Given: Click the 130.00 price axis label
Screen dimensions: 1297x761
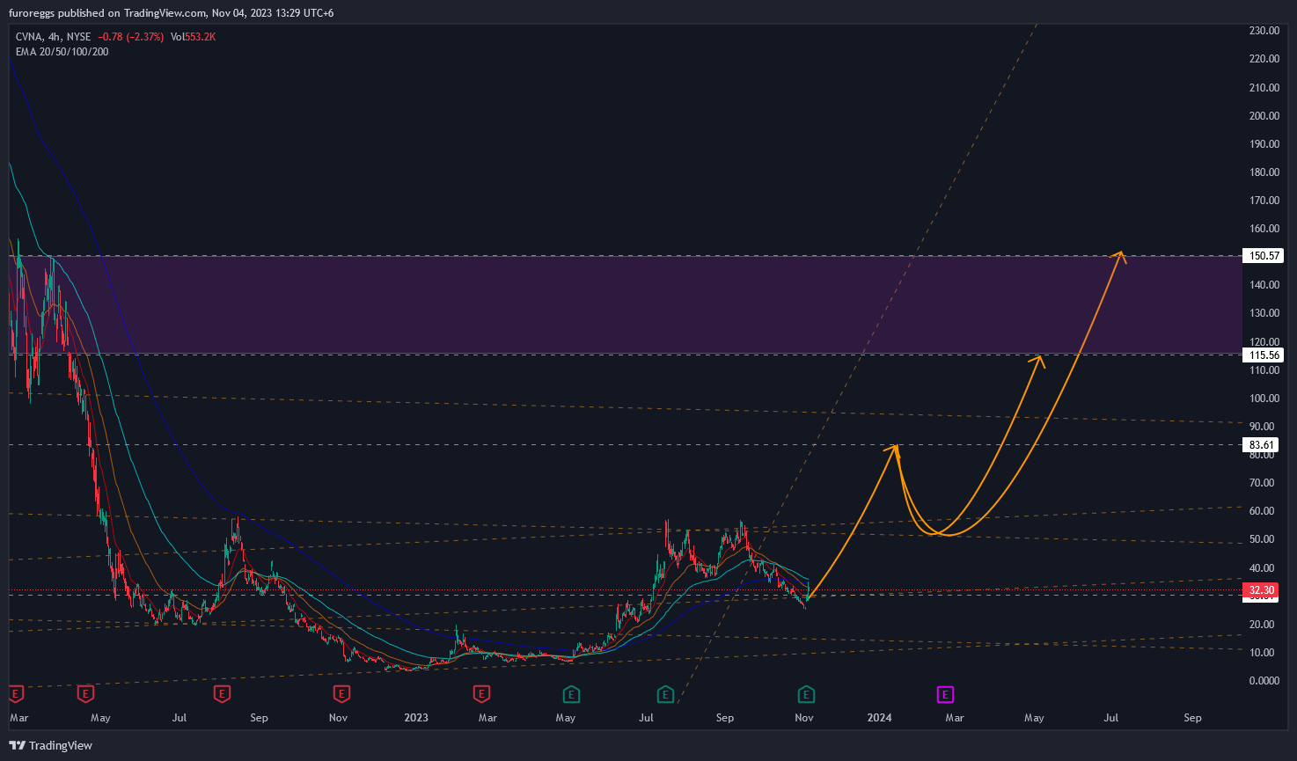Looking at the screenshot, I should (1264, 313).
